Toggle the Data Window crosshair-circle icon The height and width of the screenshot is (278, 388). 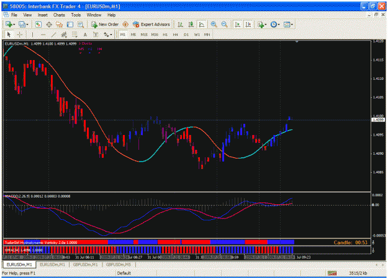point(49,24)
